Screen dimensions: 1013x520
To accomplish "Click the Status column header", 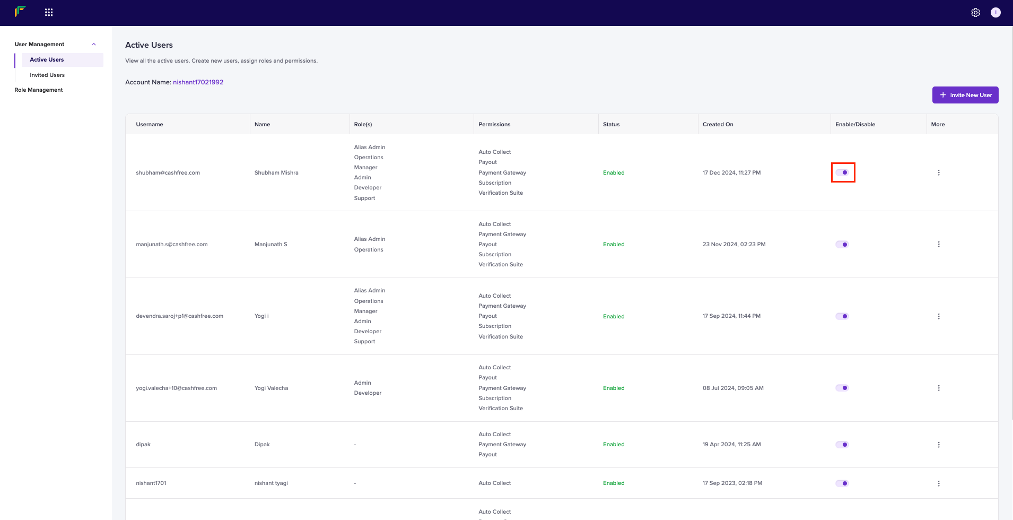I will (611, 124).
